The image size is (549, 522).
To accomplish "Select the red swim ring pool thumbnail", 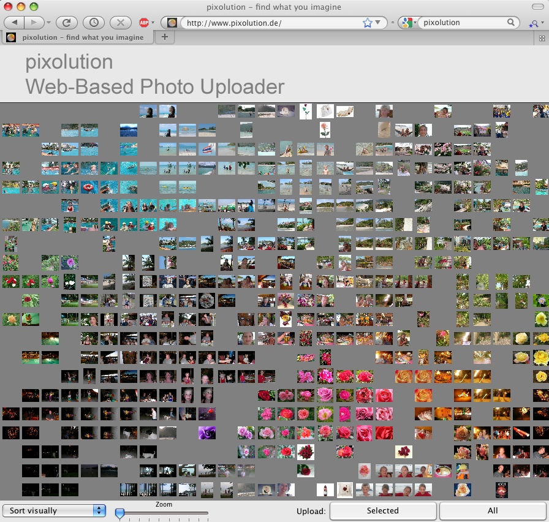I will click(89, 187).
